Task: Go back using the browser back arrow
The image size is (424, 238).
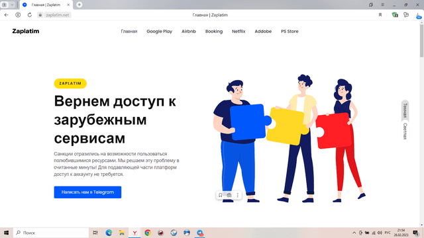Action: tap(6, 15)
